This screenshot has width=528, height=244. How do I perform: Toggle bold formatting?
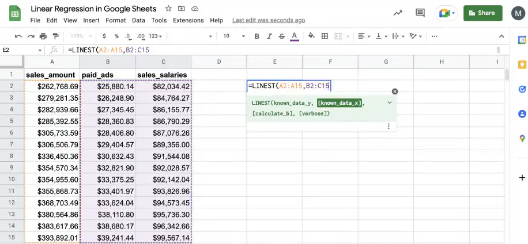257,36
